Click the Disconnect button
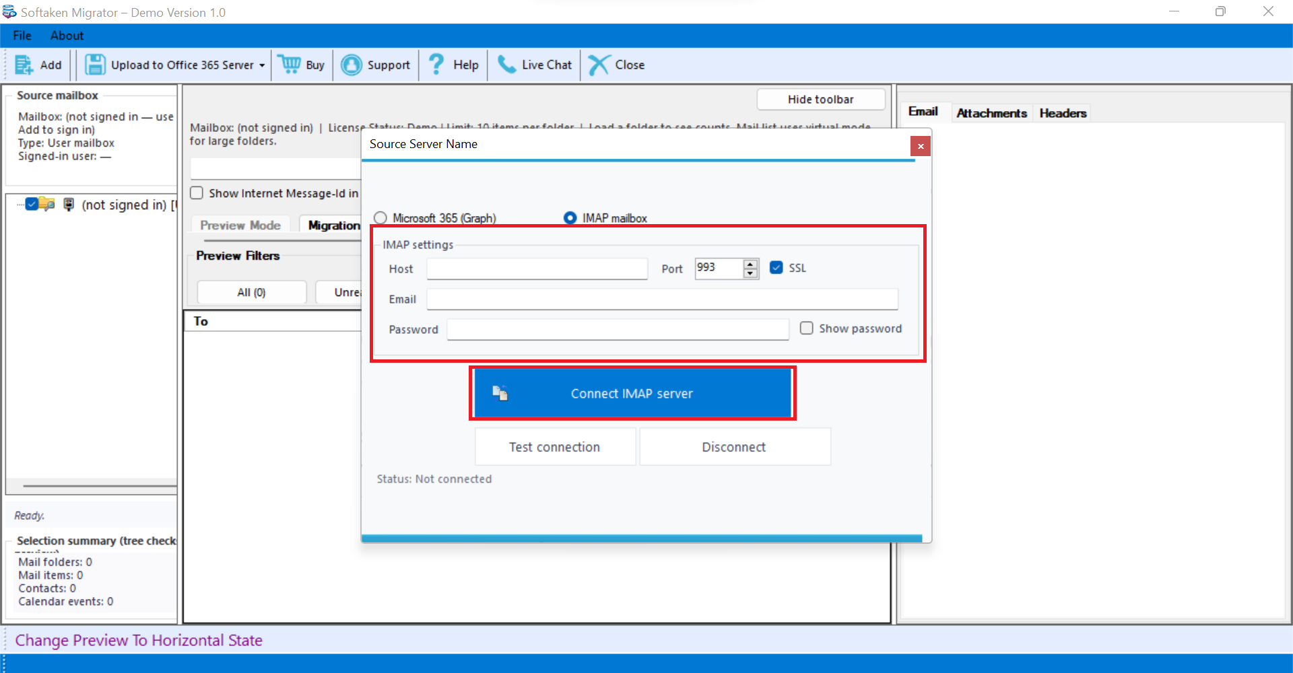The height and width of the screenshot is (673, 1293). (734, 447)
